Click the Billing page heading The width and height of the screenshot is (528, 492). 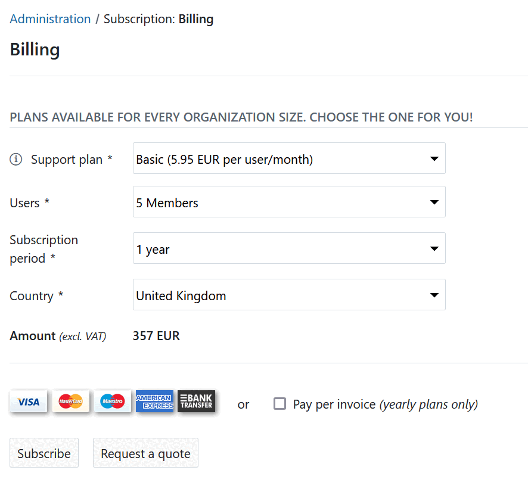[34, 50]
